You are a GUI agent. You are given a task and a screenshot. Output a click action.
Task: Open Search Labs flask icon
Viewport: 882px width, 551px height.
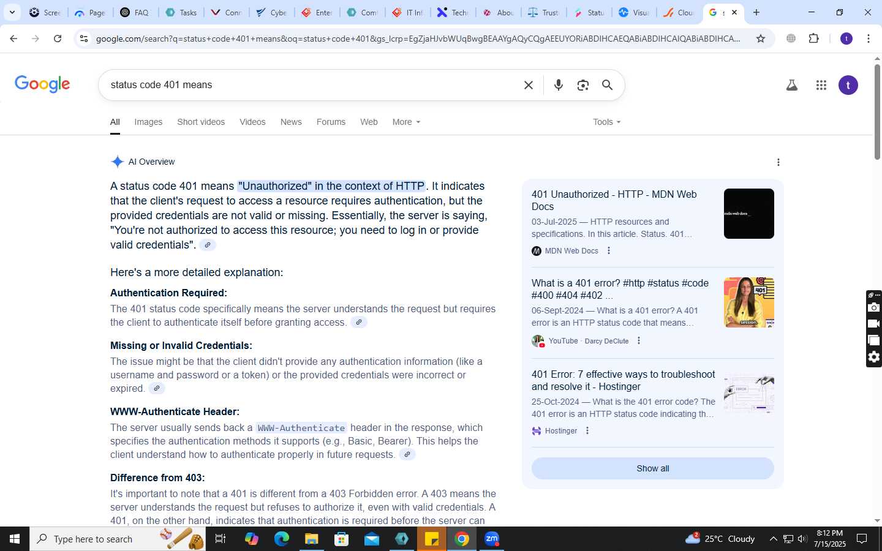[791, 85]
